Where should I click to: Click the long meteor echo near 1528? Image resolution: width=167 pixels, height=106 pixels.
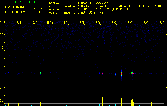(132, 73)
